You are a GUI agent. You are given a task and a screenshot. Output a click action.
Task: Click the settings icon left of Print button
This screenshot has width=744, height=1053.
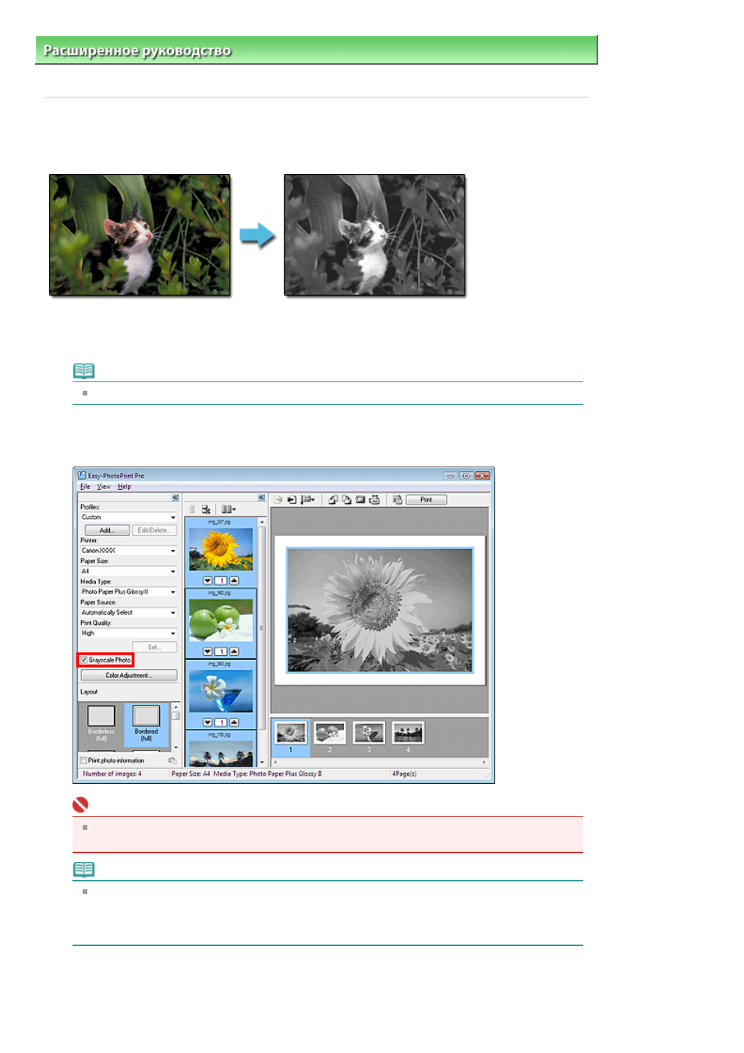click(397, 500)
